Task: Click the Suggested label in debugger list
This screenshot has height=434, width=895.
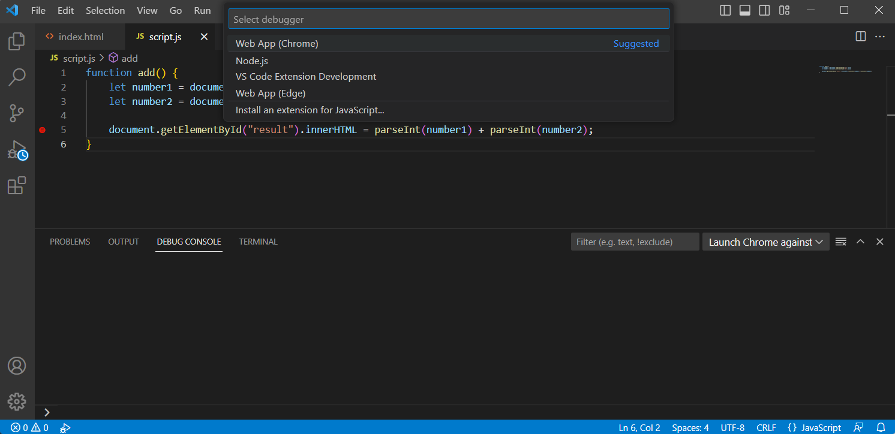Action: pos(636,43)
